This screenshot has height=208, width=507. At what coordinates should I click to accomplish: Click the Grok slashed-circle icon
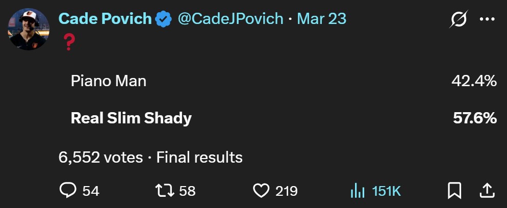pyautogui.click(x=458, y=19)
